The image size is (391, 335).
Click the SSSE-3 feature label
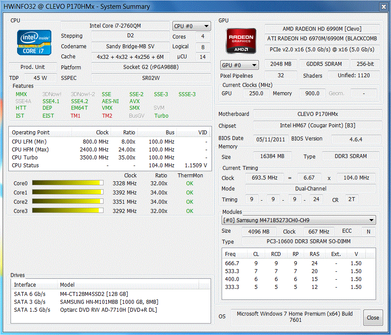187,94
